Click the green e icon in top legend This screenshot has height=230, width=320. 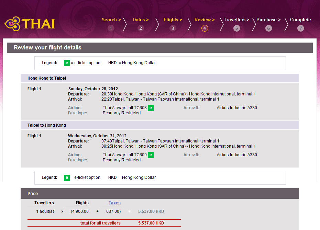tap(67, 63)
